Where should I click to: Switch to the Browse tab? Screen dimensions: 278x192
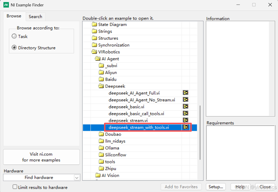tap(14, 16)
